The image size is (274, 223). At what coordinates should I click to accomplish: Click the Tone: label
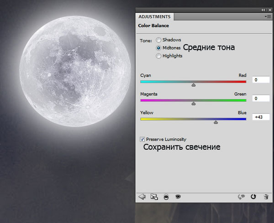146,41
